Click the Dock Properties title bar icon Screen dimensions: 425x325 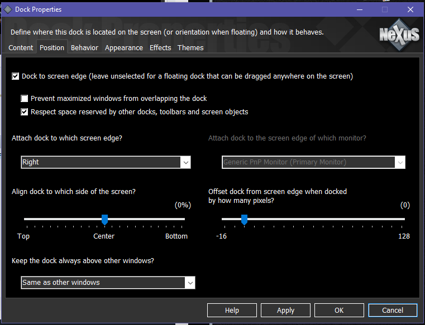8,9
